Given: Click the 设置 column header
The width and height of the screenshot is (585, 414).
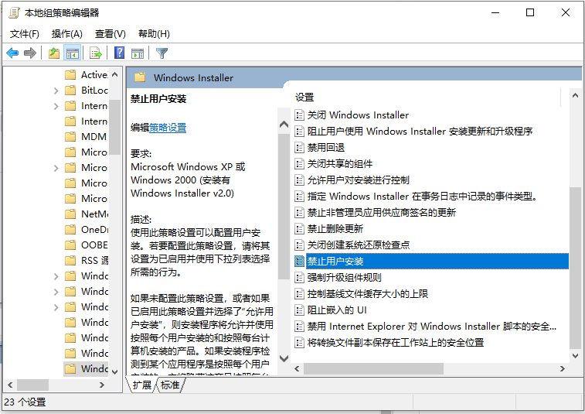Looking at the screenshot, I should [x=305, y=98].
